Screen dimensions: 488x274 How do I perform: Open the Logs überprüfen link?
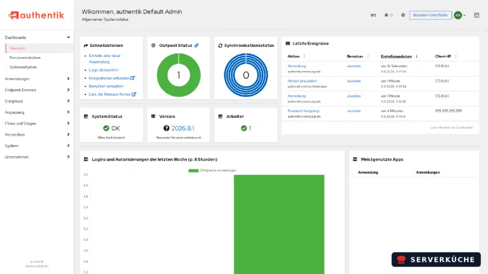point(104,70)
